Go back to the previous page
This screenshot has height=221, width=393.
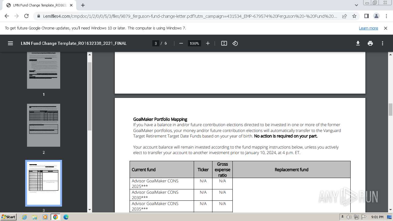7,16
